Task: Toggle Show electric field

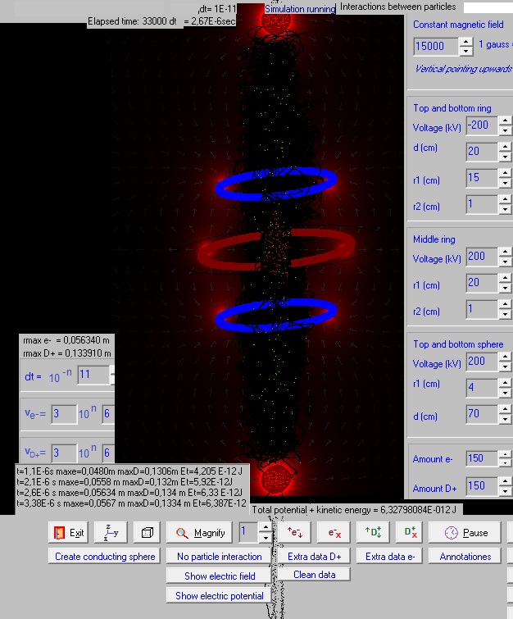Action: coord(220,576)
